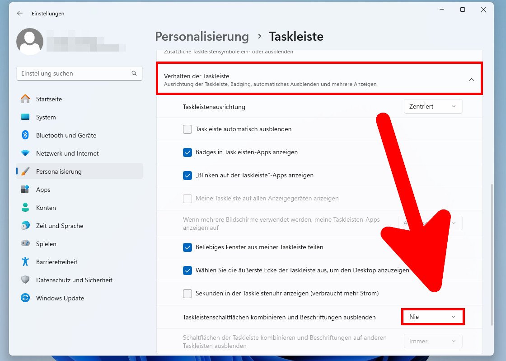506x361 pixels.
Task: Open Zeit und Sprache clock icon
Action: click(x=25, y=226)
